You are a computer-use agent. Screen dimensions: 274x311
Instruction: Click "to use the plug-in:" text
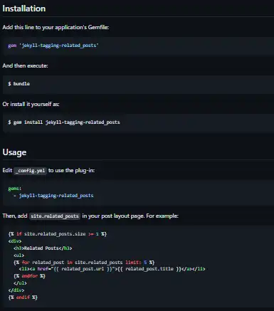(71, 170)
